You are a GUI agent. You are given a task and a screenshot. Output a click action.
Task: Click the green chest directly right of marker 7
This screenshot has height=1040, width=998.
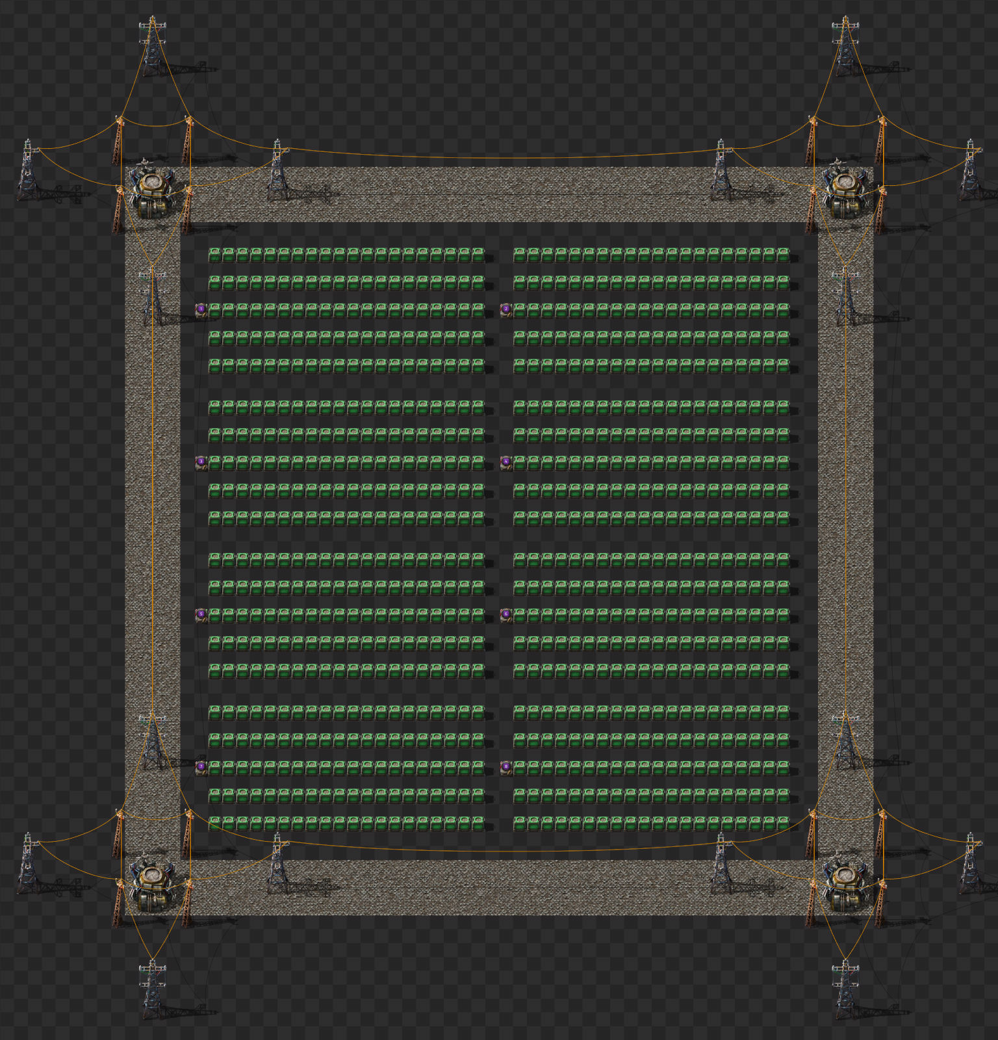point(215,767)
